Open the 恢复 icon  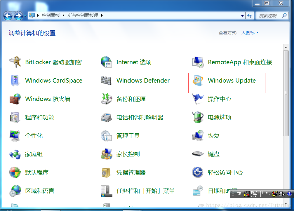[x=198, y=135]
